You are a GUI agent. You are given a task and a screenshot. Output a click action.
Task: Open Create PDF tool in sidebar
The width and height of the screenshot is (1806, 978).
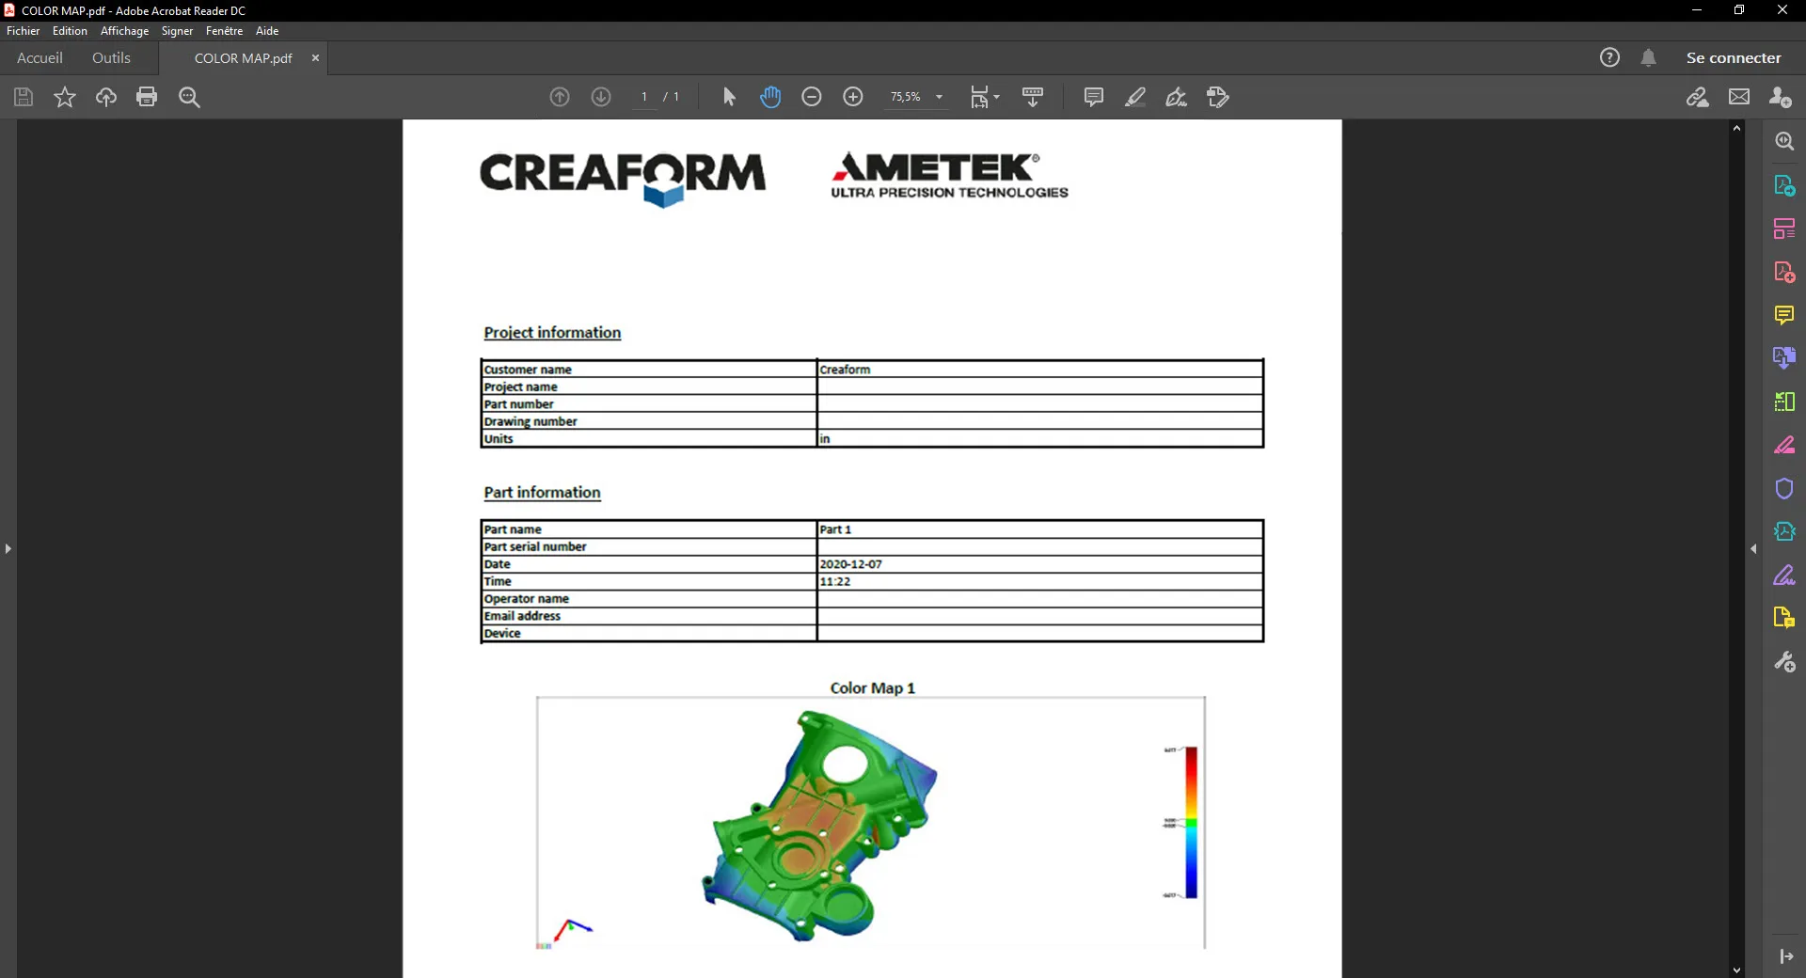coord(1784,272)
